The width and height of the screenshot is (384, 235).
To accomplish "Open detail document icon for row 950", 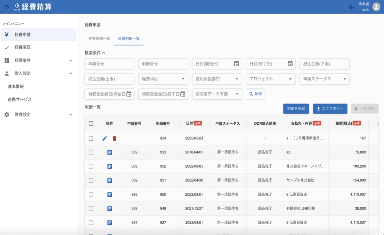I will click(109, 195).
